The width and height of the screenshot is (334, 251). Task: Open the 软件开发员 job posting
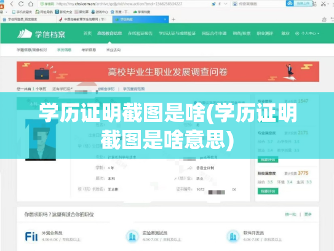(253, 233)
